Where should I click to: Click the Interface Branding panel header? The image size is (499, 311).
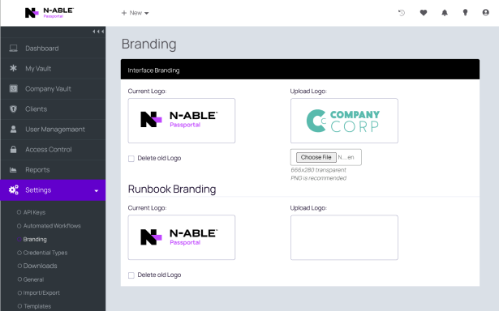pyautogui.click(x=299, y=70)
